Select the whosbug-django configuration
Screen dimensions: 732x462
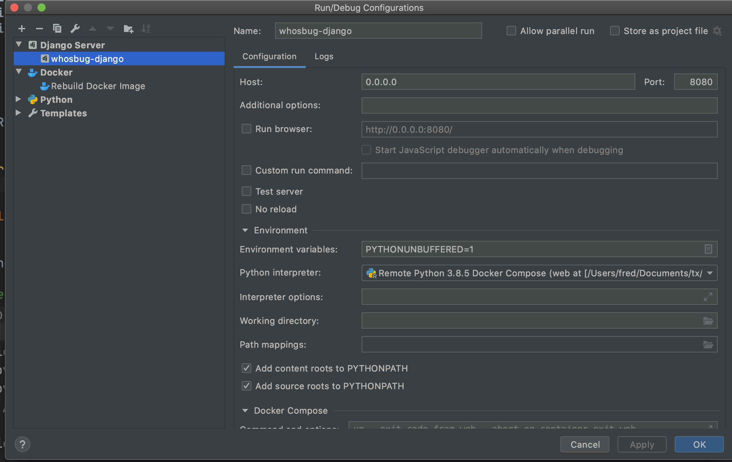(x=119, y=59)
